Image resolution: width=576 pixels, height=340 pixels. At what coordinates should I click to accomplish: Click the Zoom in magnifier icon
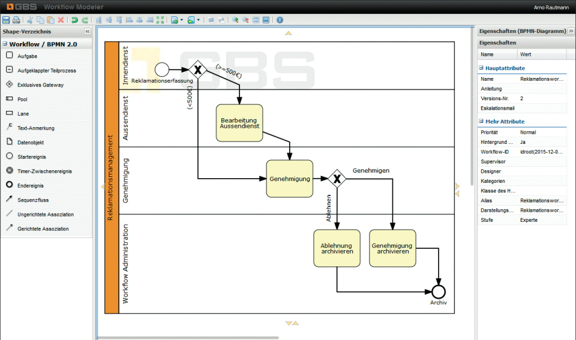235,20
